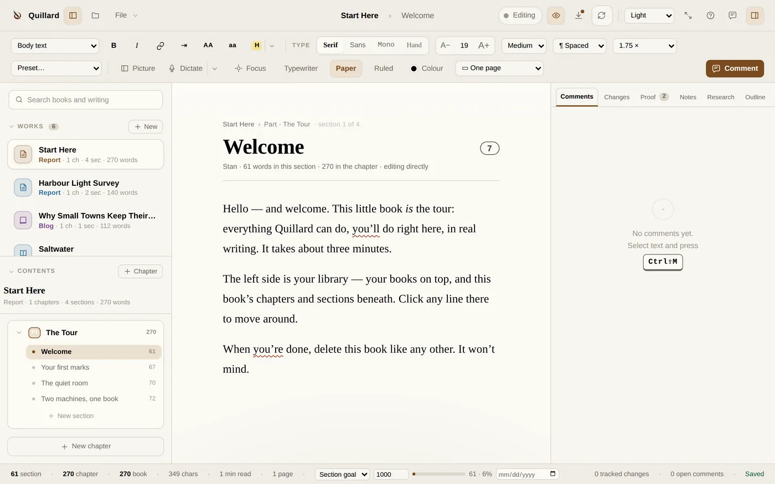The width and height of the screenshot is (775, 484).
Task: Open the library folder icon
Action: [95, 15]
